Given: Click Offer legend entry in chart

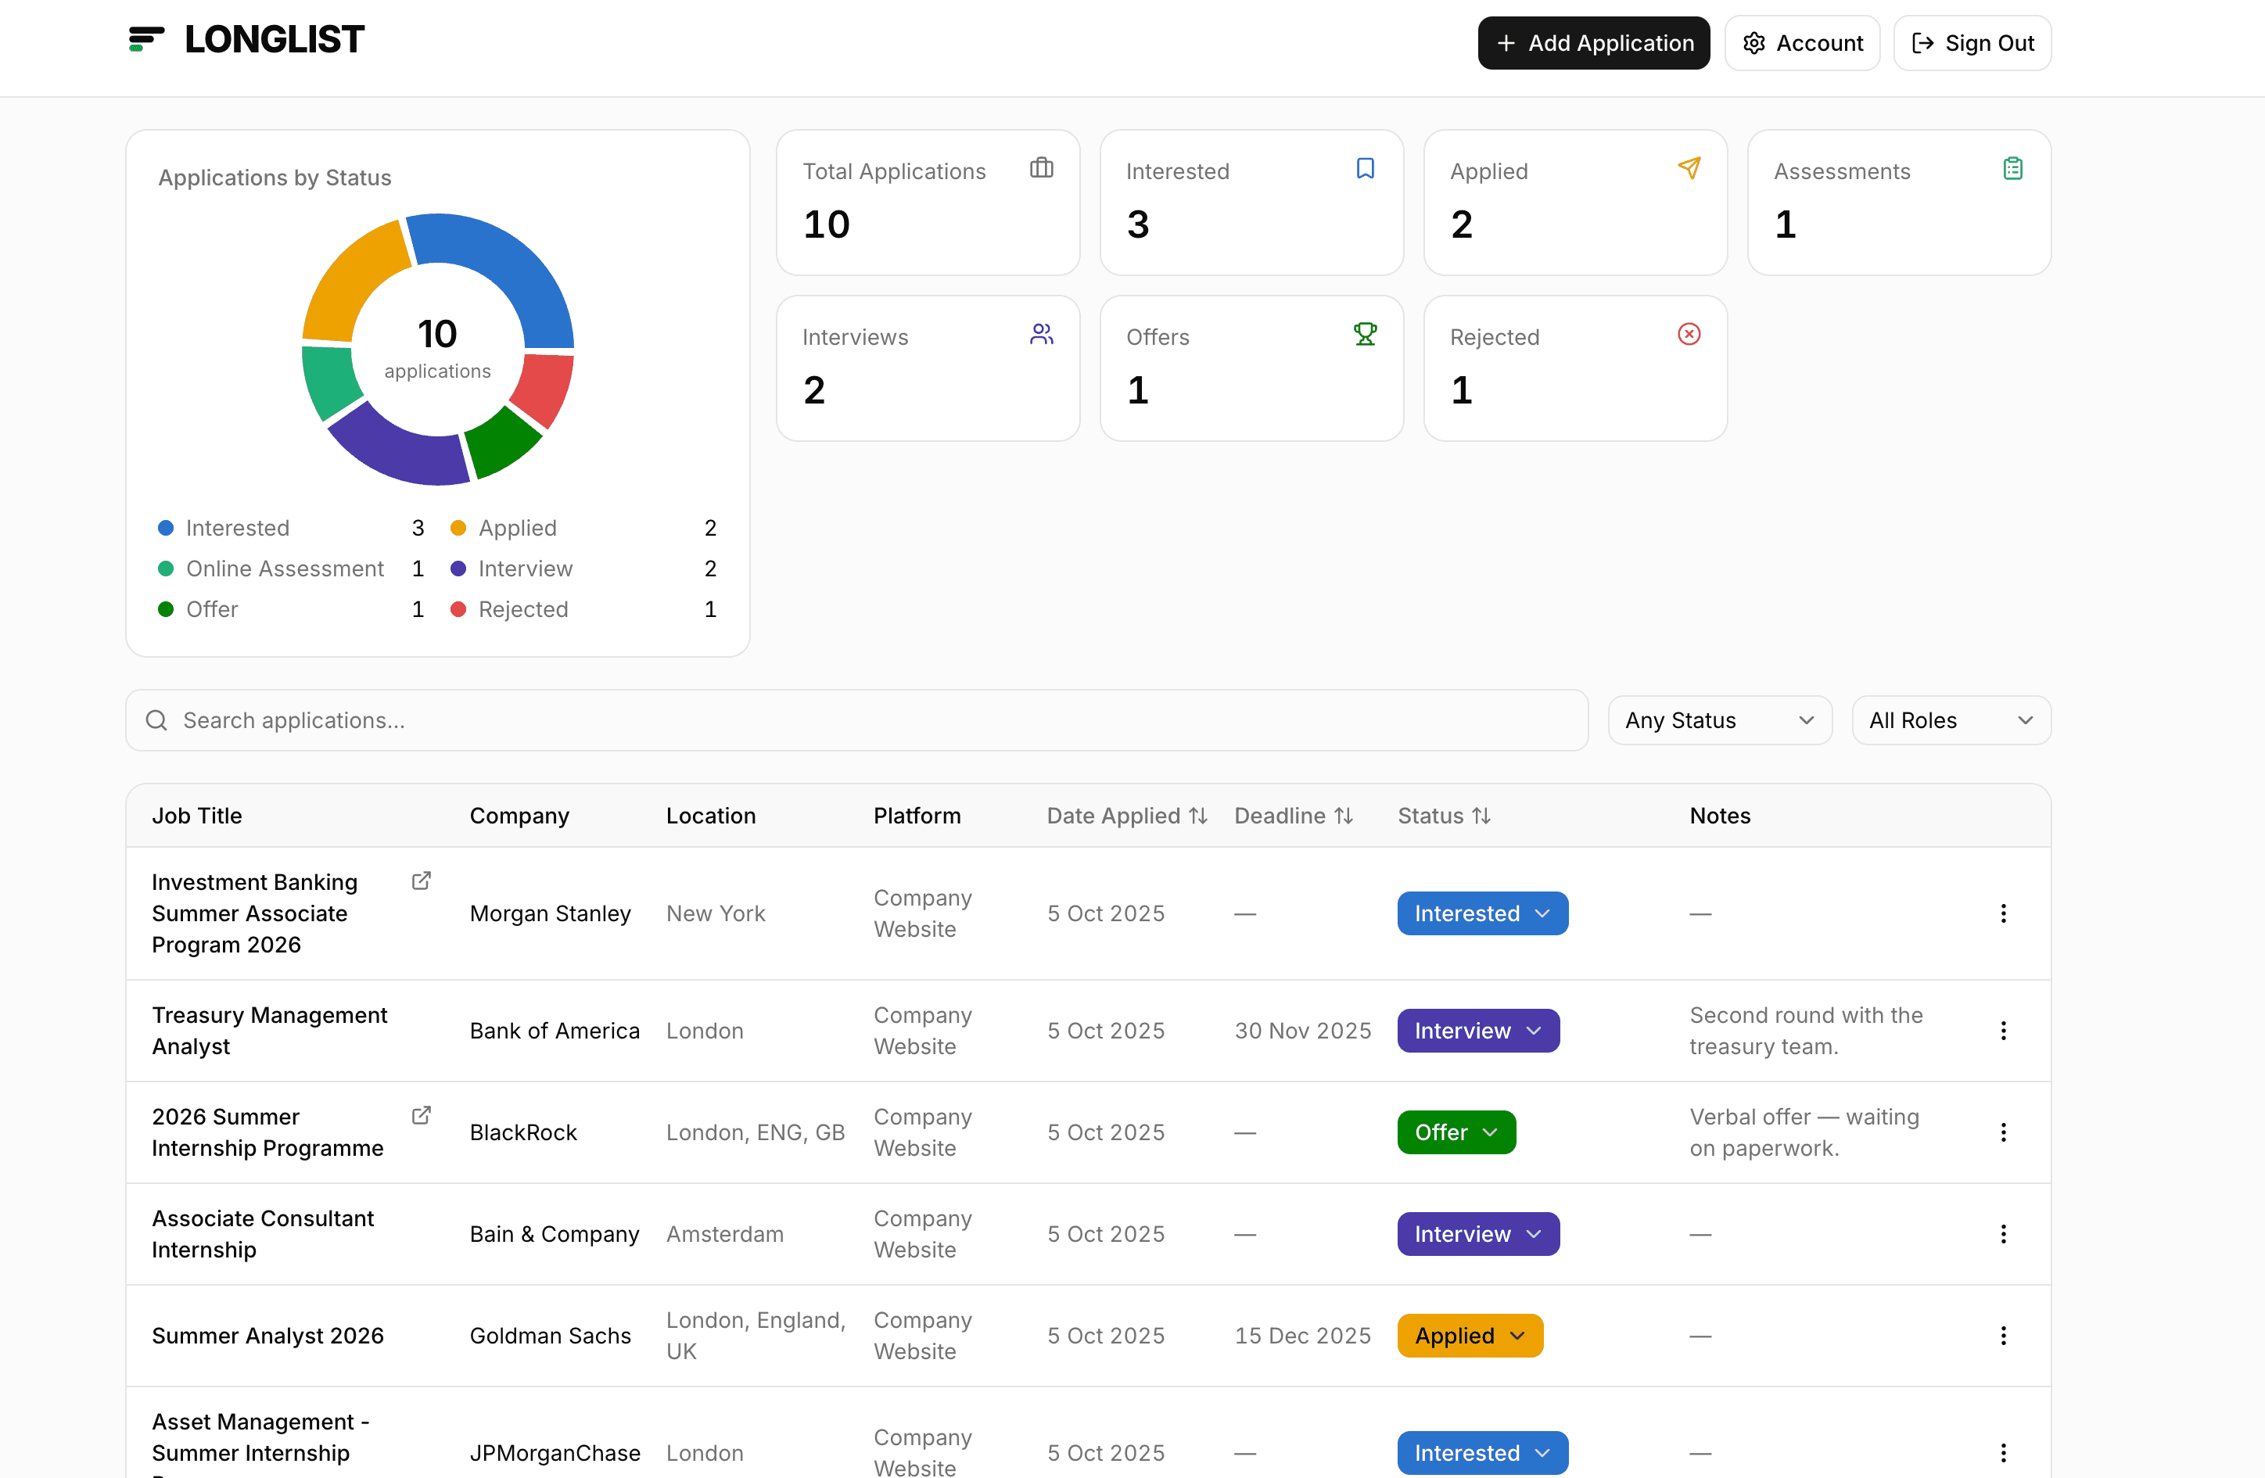Looking at the screenshot, I should coord(290,609).
